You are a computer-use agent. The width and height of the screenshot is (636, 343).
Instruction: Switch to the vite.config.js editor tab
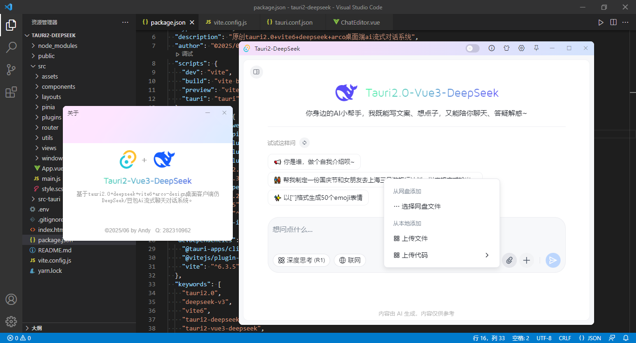[230, 22]
